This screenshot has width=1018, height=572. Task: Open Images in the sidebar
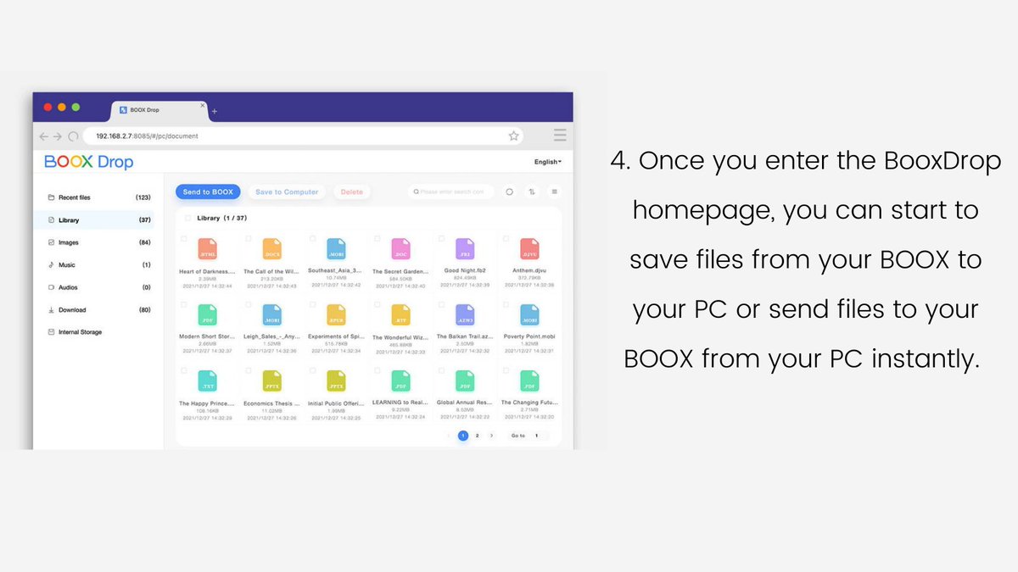coord(98,242)
